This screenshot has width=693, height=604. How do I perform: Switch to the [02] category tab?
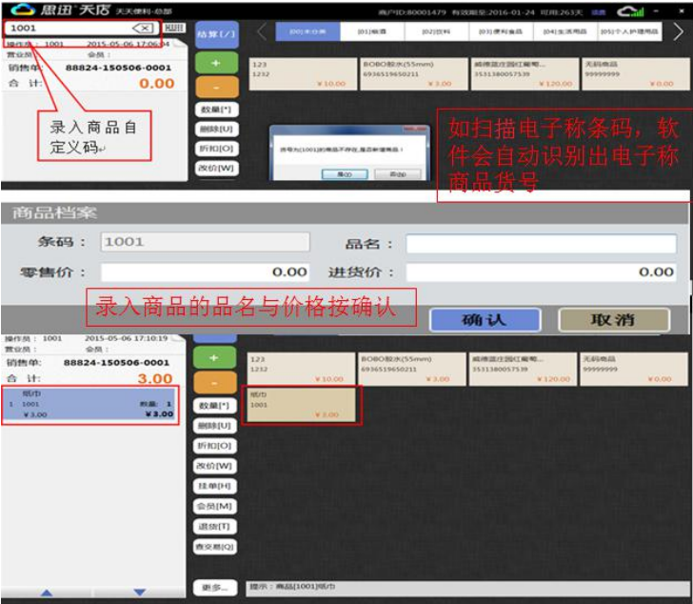(x=436, y=31)
